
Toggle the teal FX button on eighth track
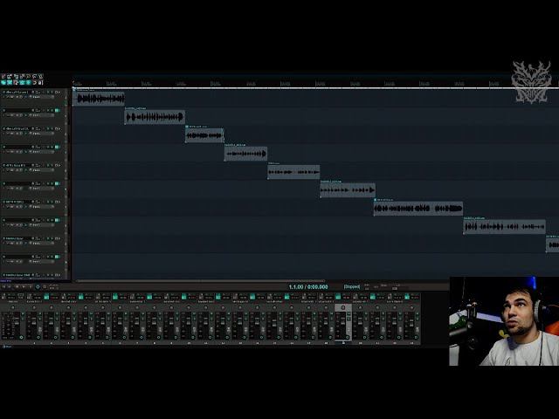(x=57, y=220)
